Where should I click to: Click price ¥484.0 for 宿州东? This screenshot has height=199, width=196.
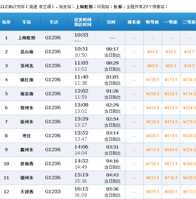point(152,108)
